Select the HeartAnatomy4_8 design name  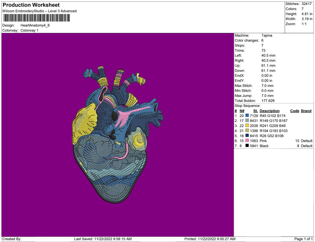pyautogui.click(x=35, y=25)
